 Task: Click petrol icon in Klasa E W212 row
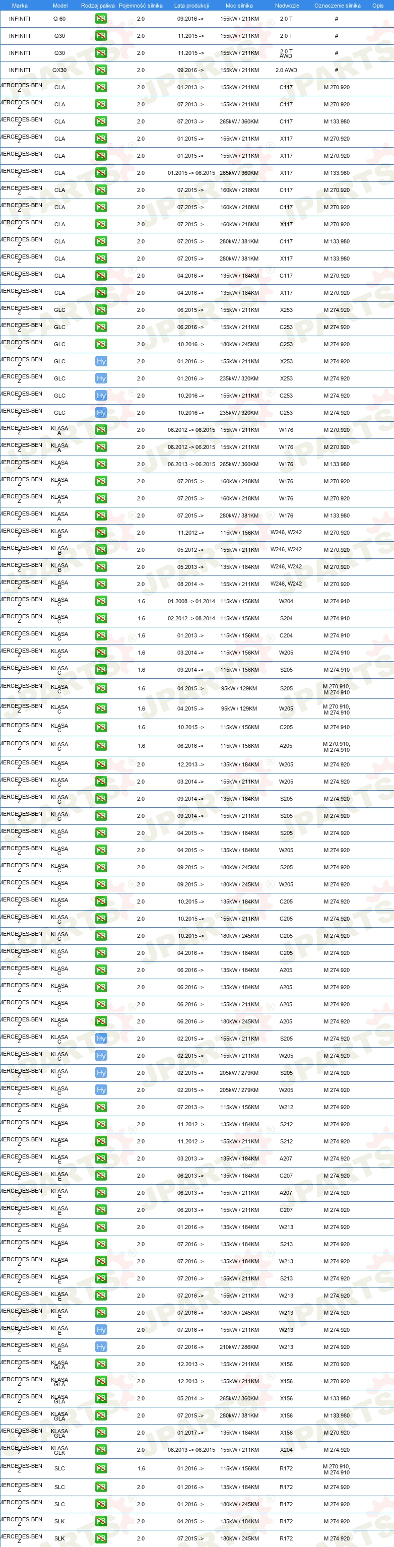pos(101,1107)
